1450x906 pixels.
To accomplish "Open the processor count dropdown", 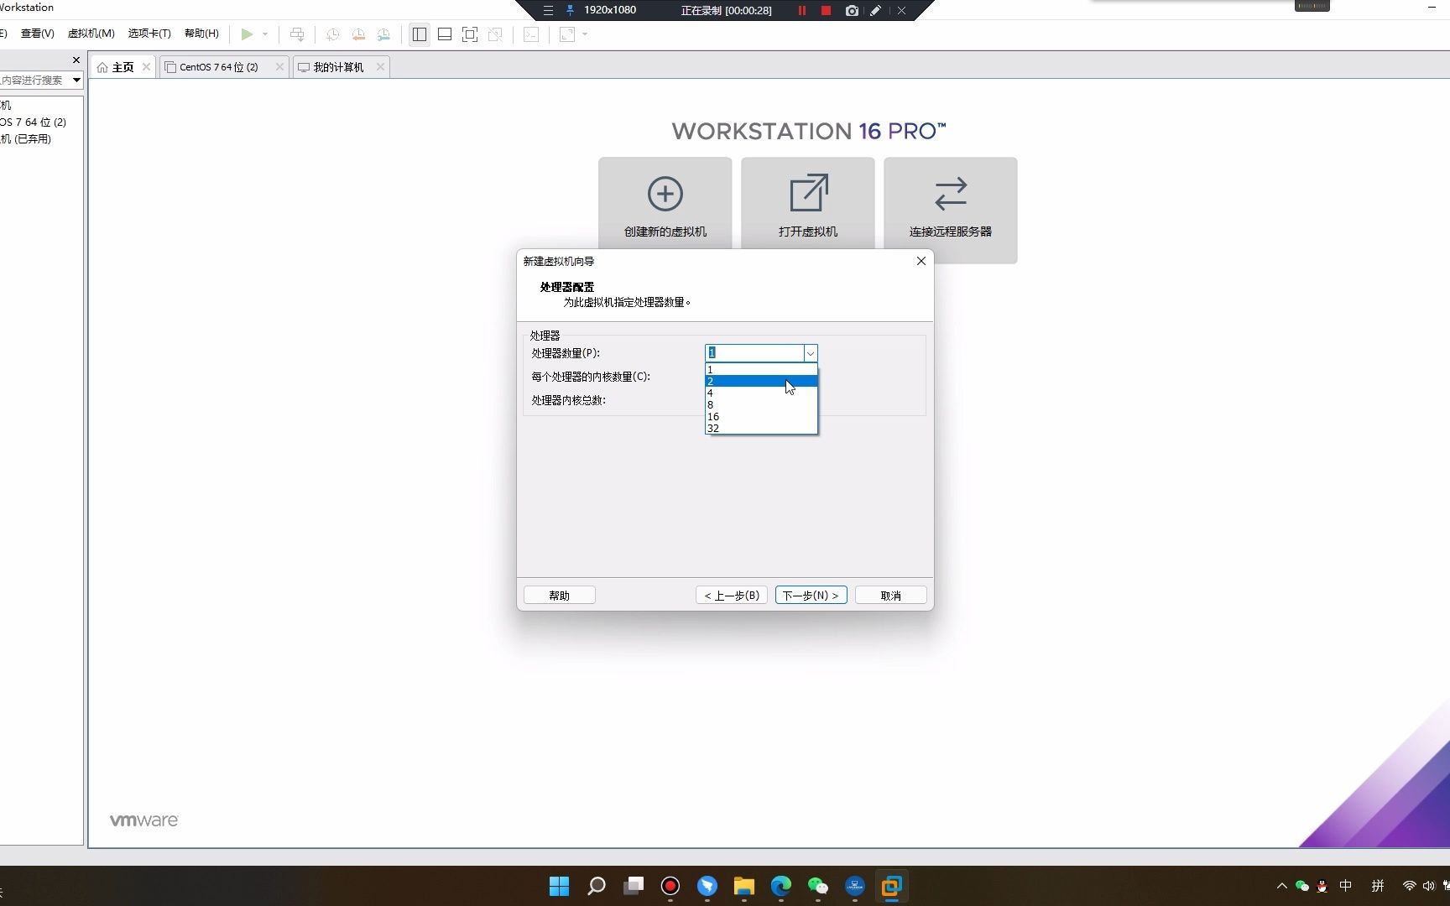I will pos(810,352).
